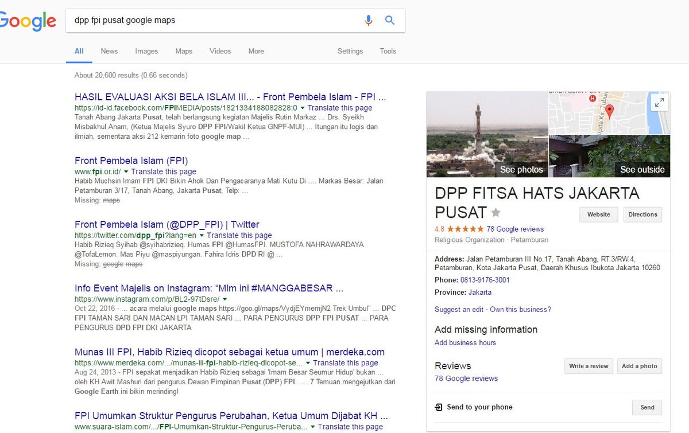
Task: Translate the merdeka.com result page
Action: [346, 363]
